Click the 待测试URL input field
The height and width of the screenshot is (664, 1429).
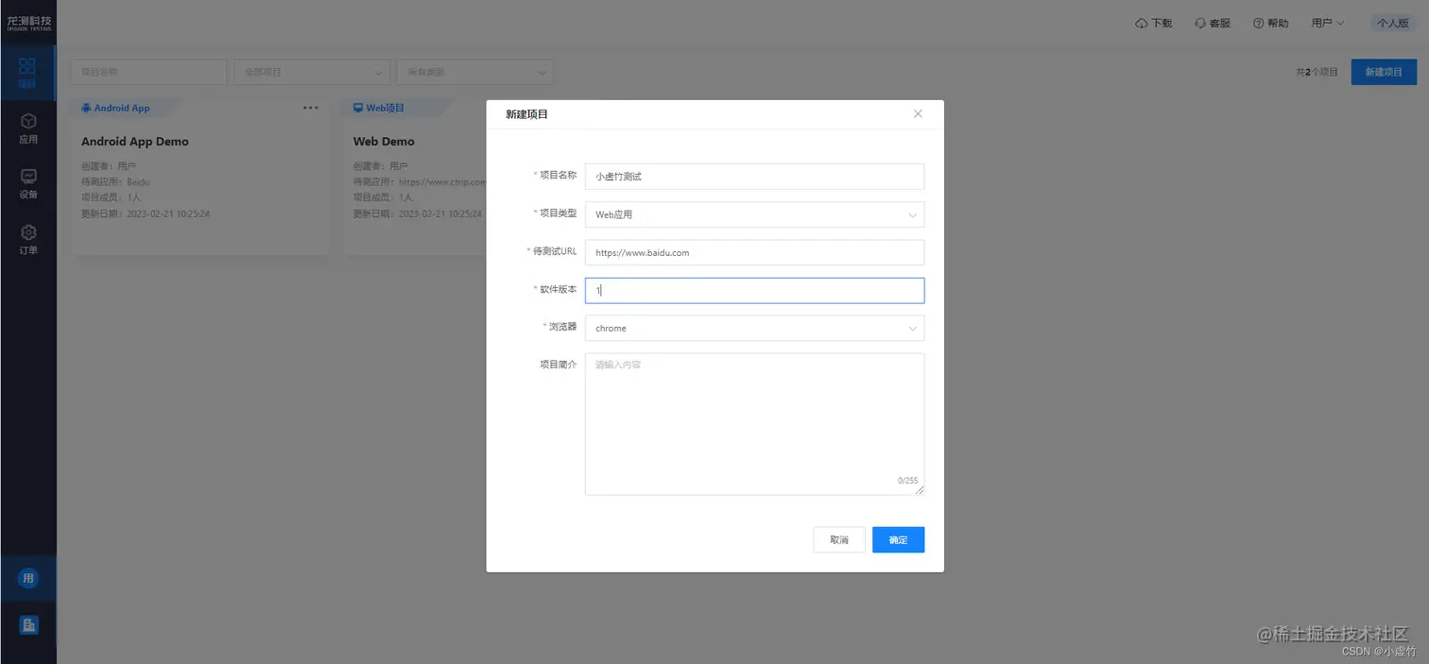(754, 252)
